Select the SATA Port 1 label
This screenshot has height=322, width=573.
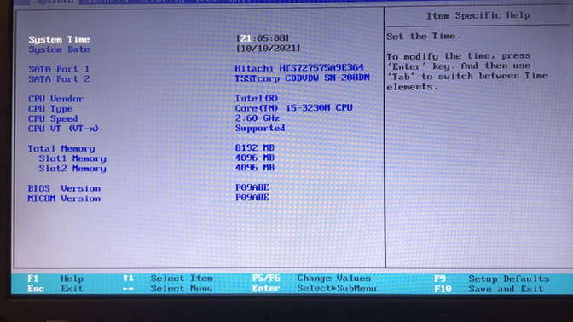(x=59, y=69)
